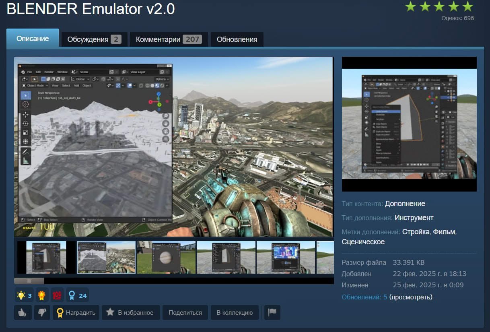Open the blue ribbon award with count 24
Image resolution: width=490 pixels, height=332 pixels.
point(78,295)
